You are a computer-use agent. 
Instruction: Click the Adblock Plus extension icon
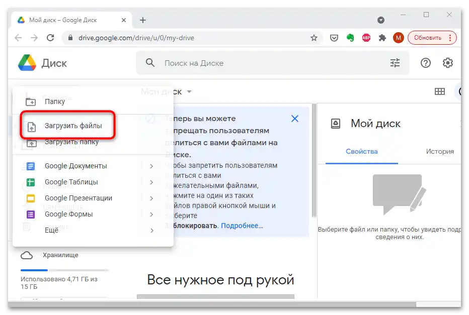point(366,38)
